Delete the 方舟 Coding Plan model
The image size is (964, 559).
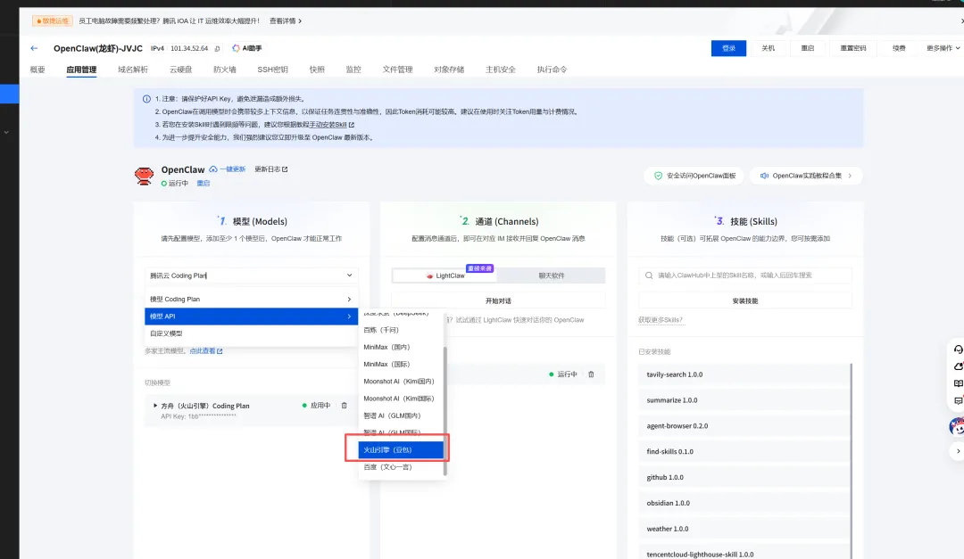(x=345, y=406)
